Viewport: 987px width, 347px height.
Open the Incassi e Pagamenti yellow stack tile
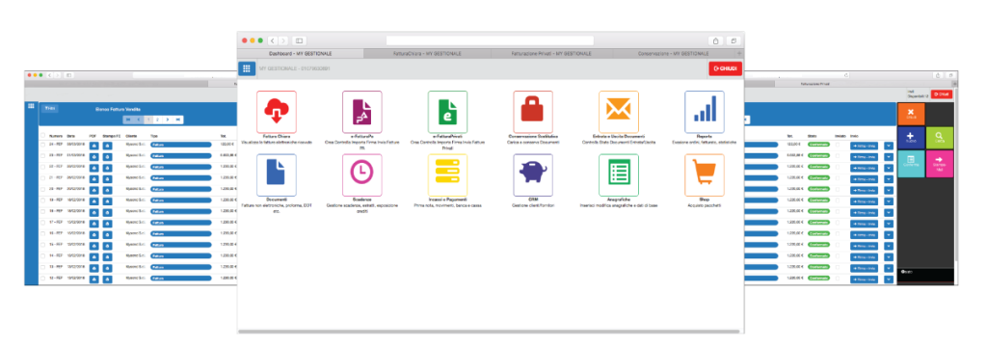pos(447,174)
